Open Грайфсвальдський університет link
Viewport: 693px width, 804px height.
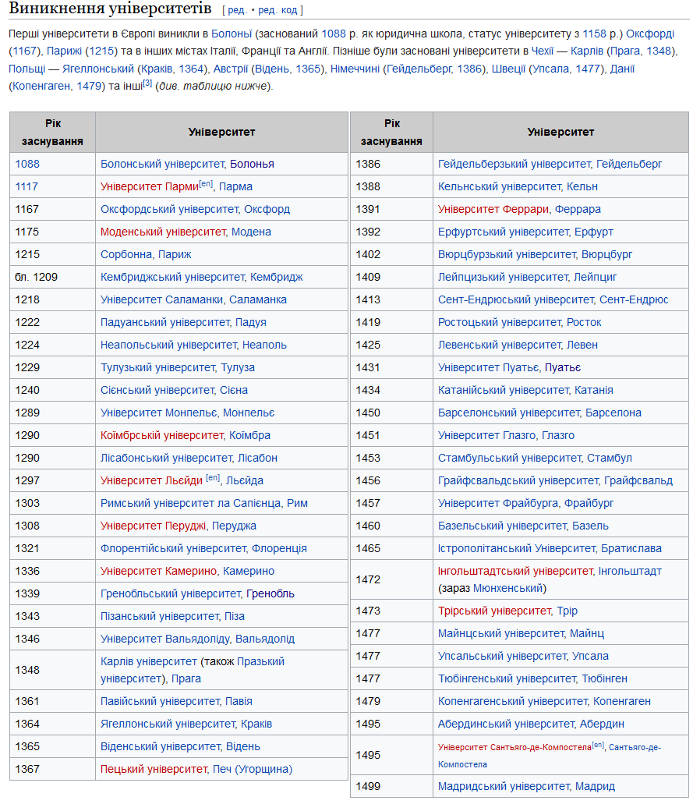[518, 480]
